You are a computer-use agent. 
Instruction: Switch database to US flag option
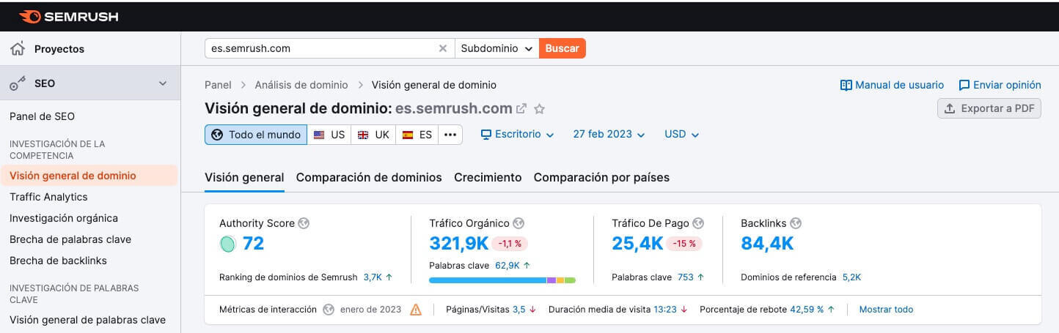click(x=329, y=135)
